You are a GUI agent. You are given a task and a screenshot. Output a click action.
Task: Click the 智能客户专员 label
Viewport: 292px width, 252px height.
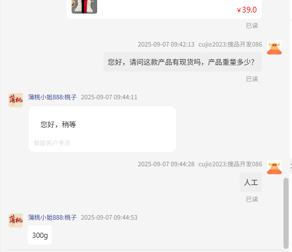[x=52, y=143]
